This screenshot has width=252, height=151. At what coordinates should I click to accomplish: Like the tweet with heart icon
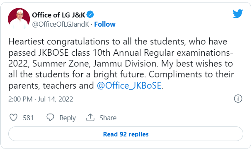pos(14,117)
